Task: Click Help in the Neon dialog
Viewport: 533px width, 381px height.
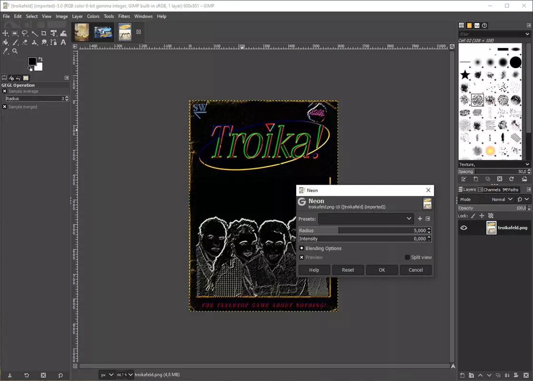Action: point(314,270)
